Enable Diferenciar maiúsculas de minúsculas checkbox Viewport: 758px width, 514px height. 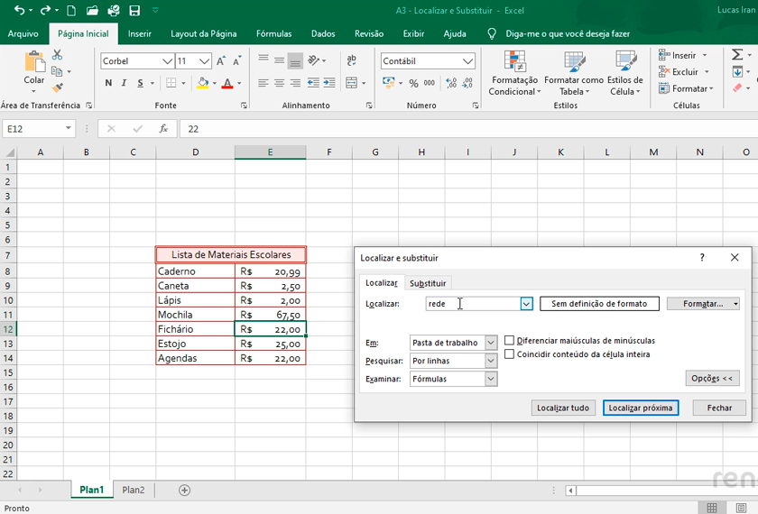[x=510, y=341]
